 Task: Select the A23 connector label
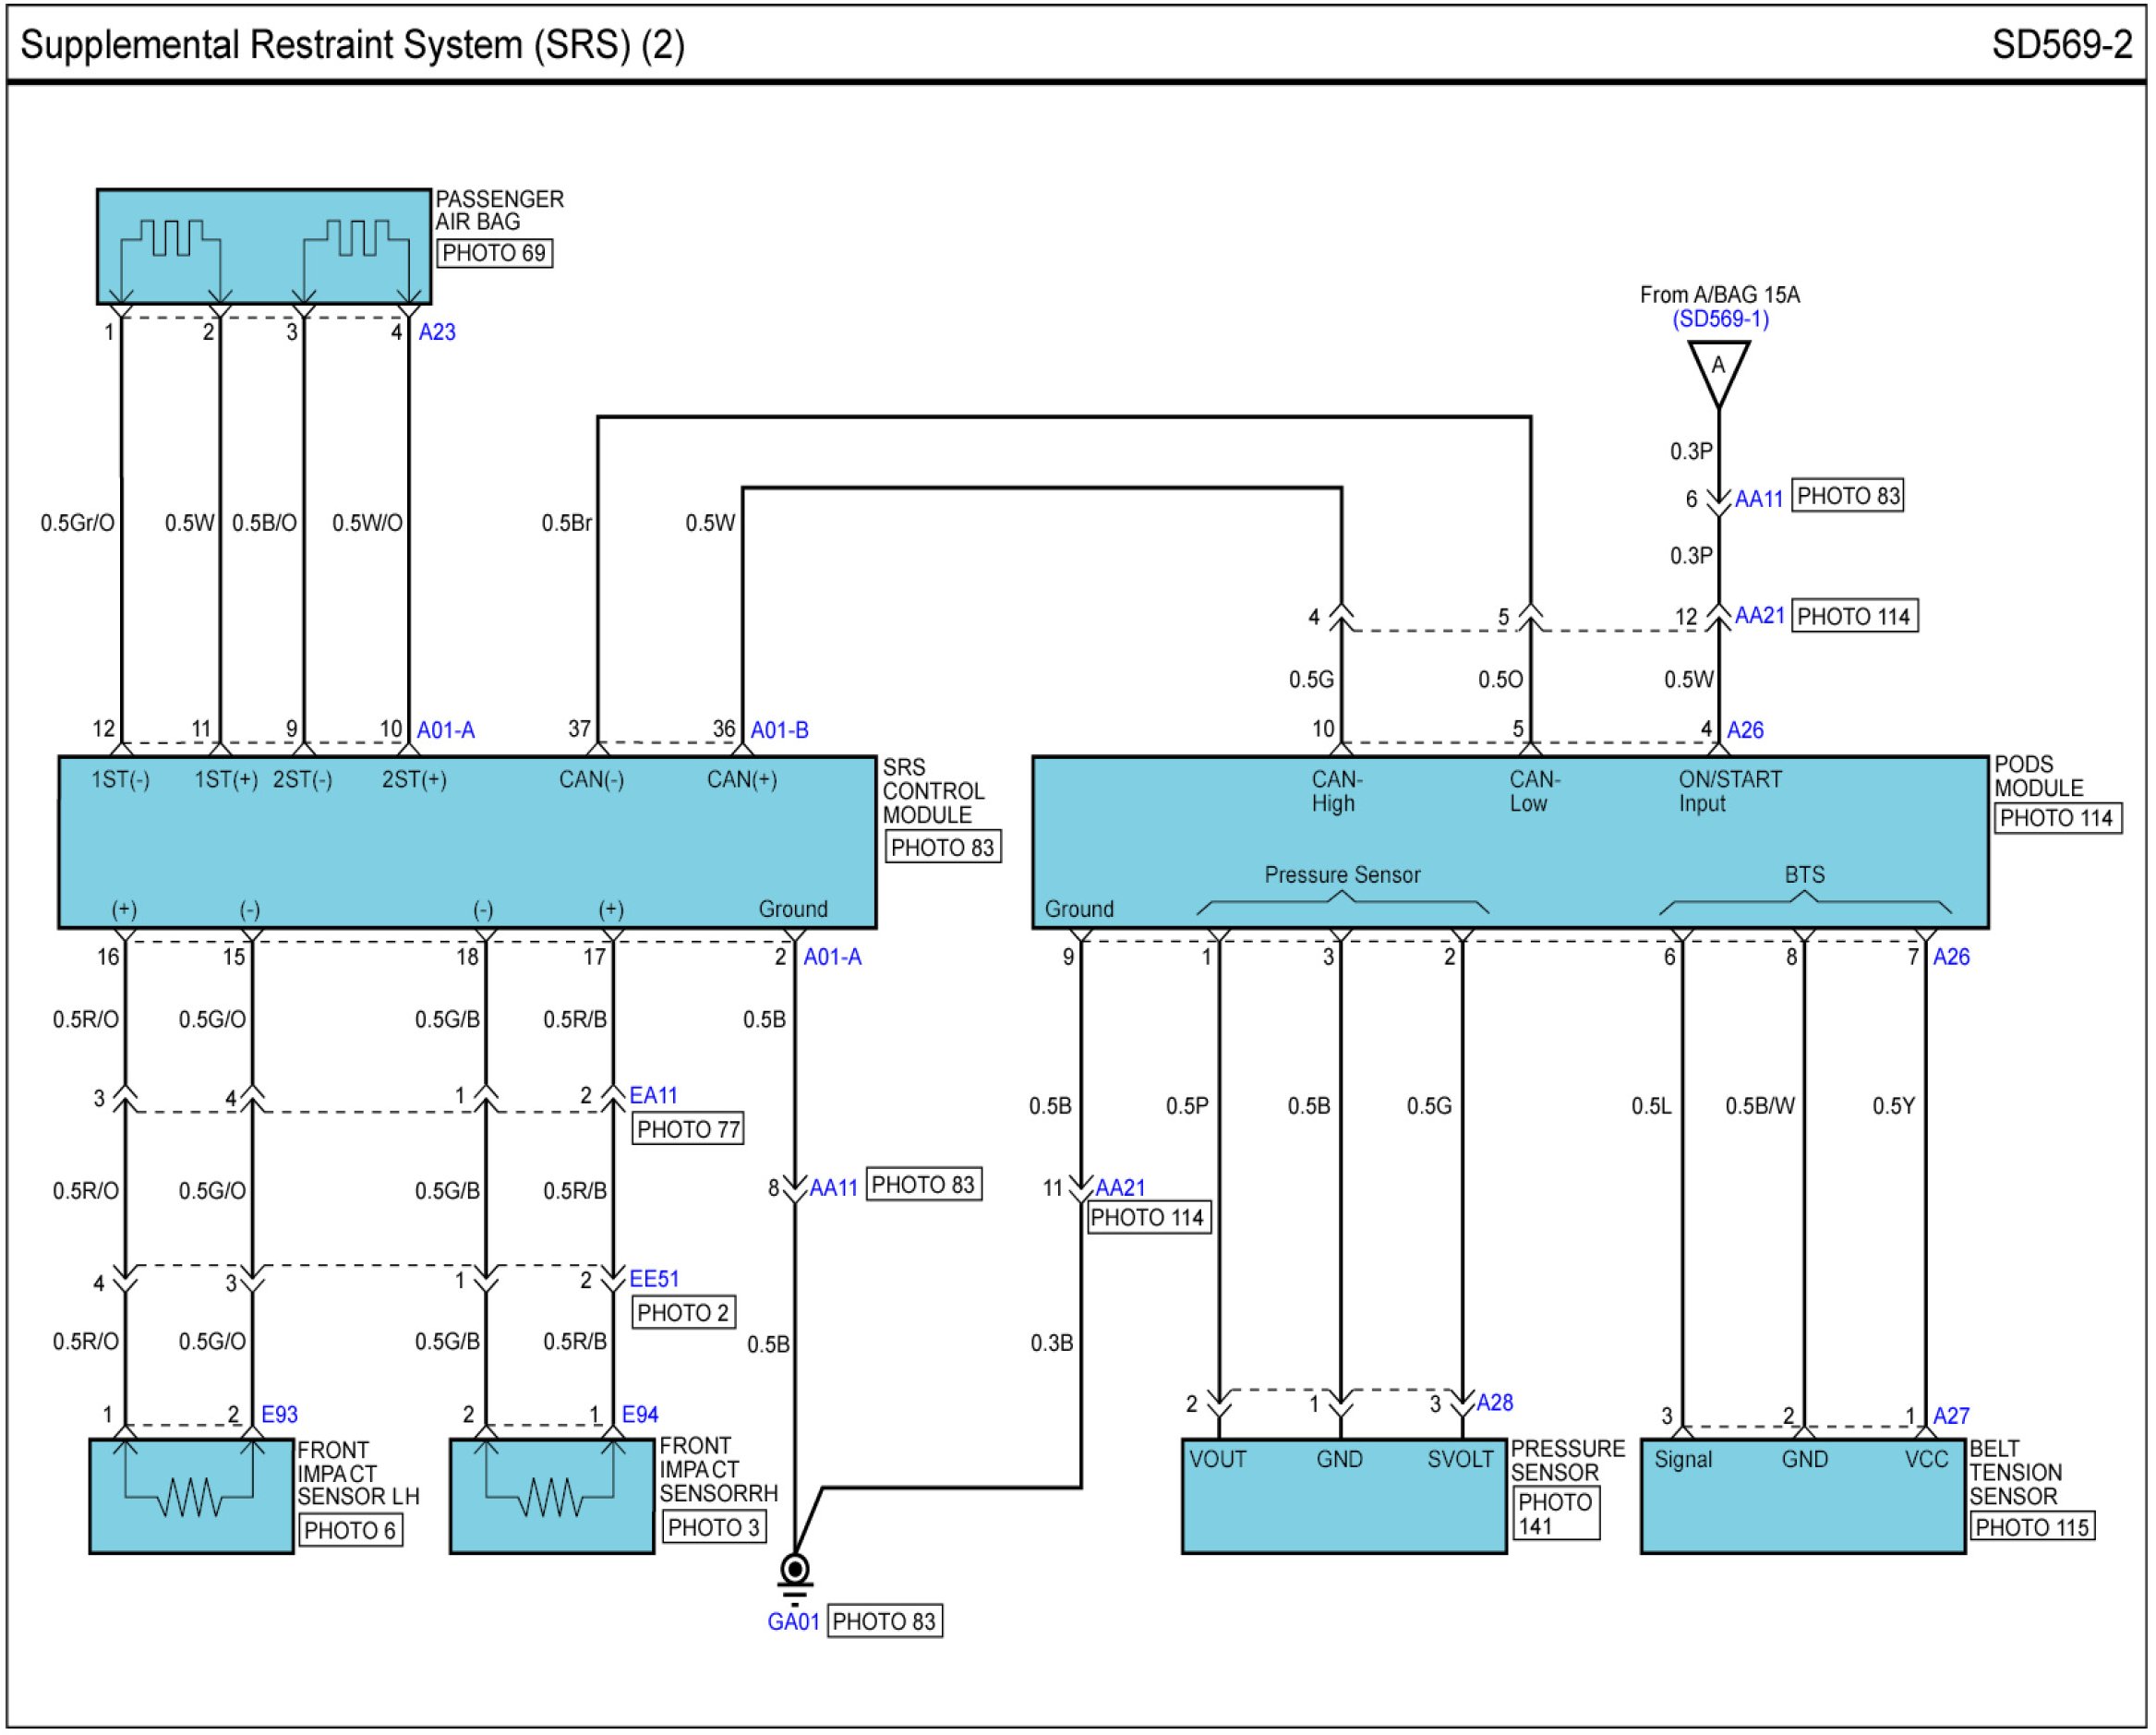(437, 332)
